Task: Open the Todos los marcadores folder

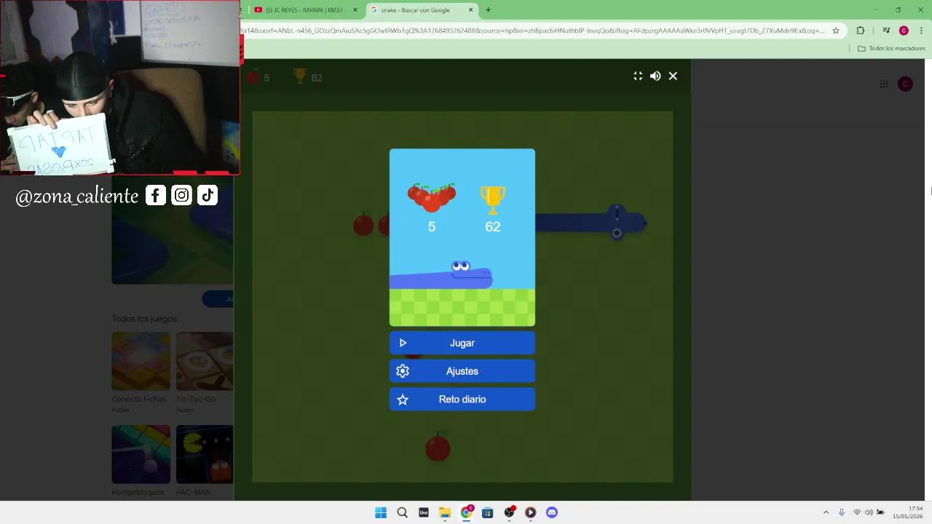Action: pos(891,49)
